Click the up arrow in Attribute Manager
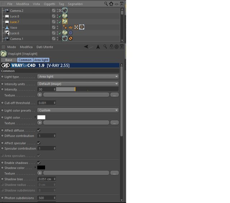230x203 pixels. pos(98,47)
